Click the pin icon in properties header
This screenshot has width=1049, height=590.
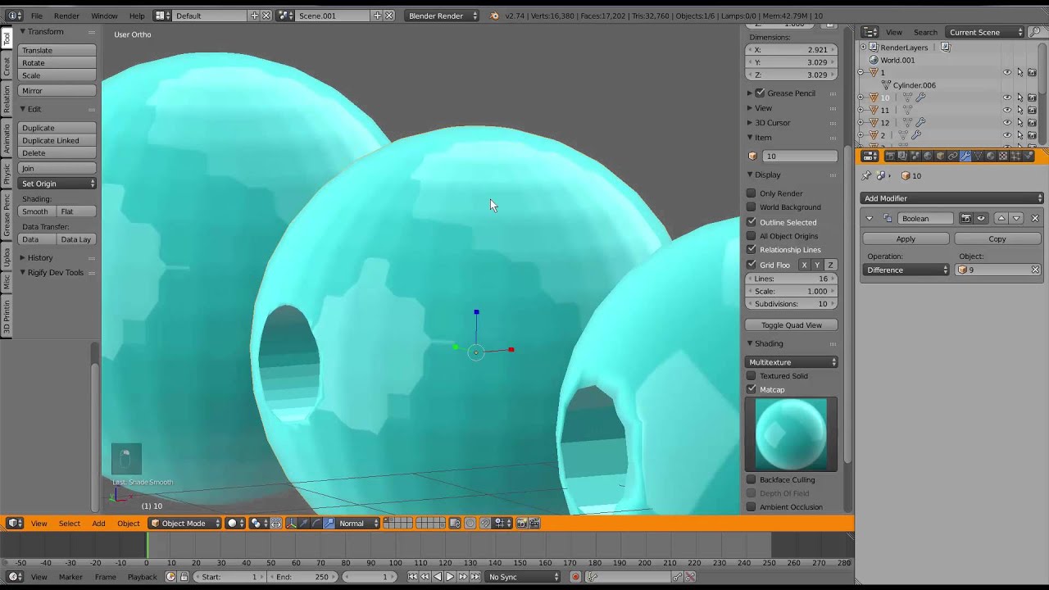click(866, 175)
